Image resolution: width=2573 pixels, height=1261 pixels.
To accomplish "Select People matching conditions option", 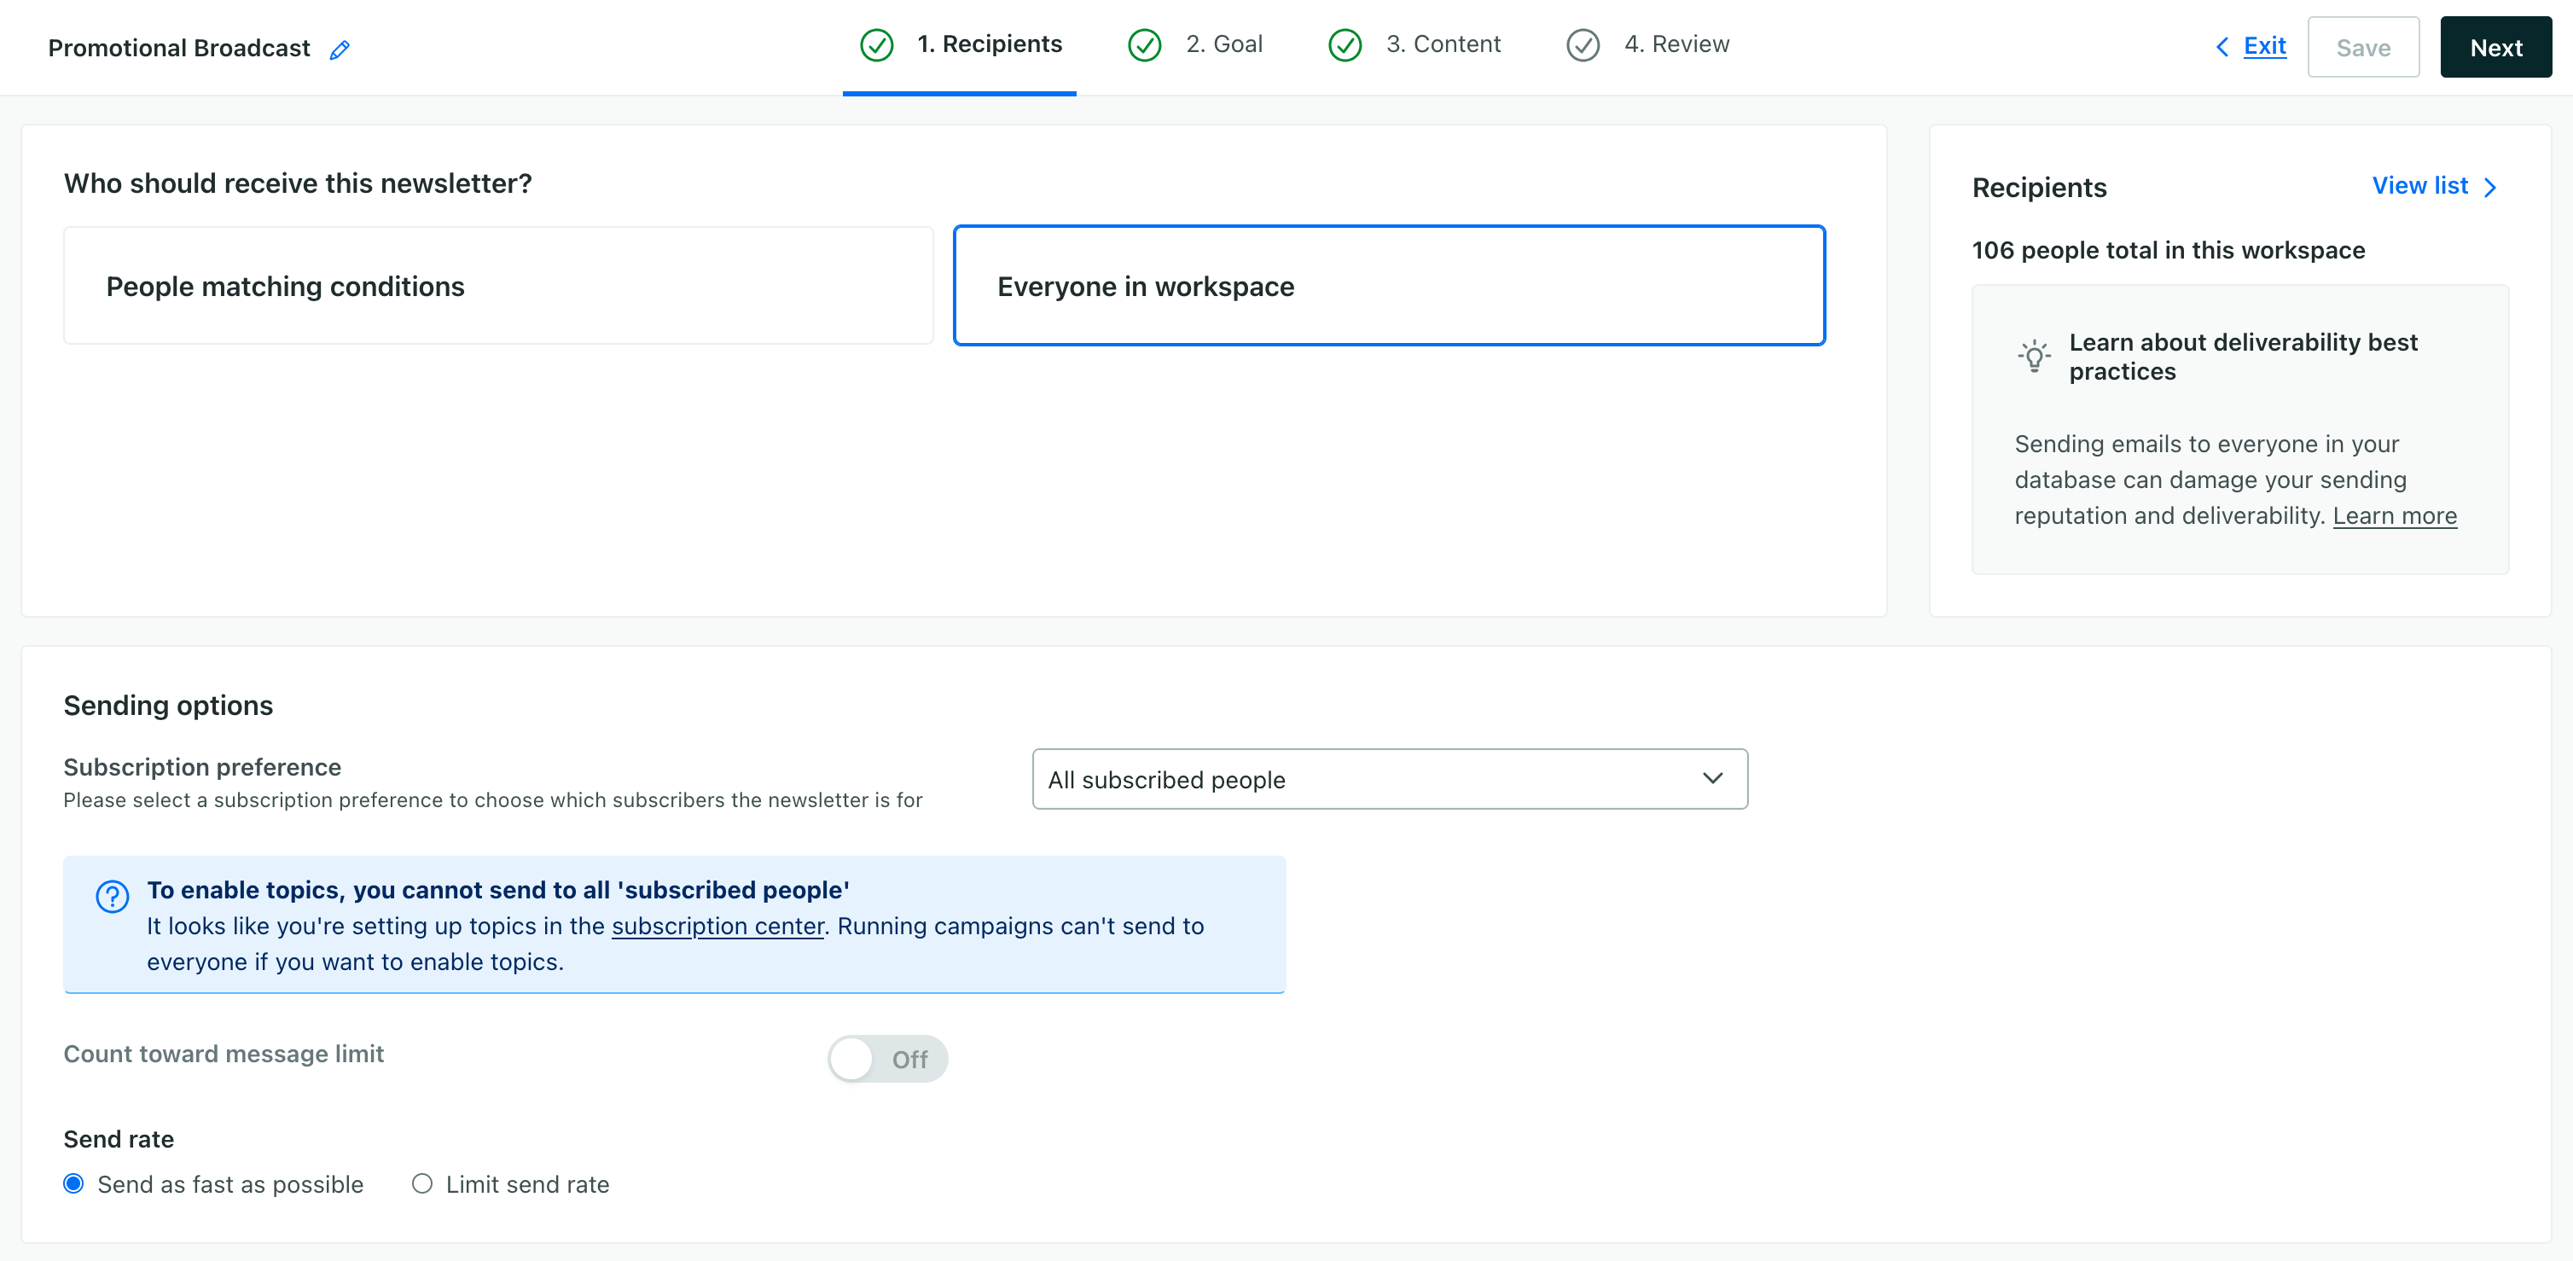I will 498,286.
